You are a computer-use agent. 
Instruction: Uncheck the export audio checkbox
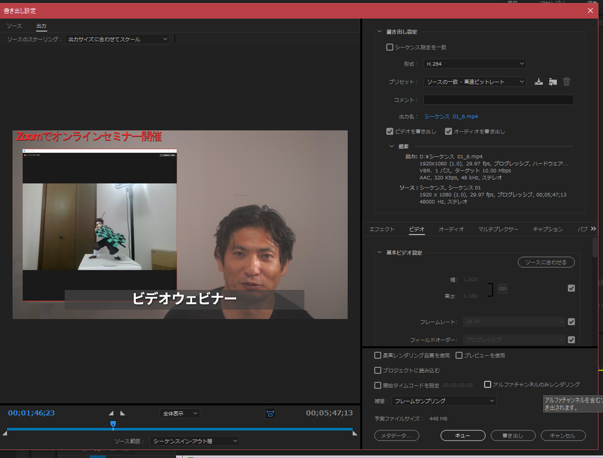tap(448, 131)
